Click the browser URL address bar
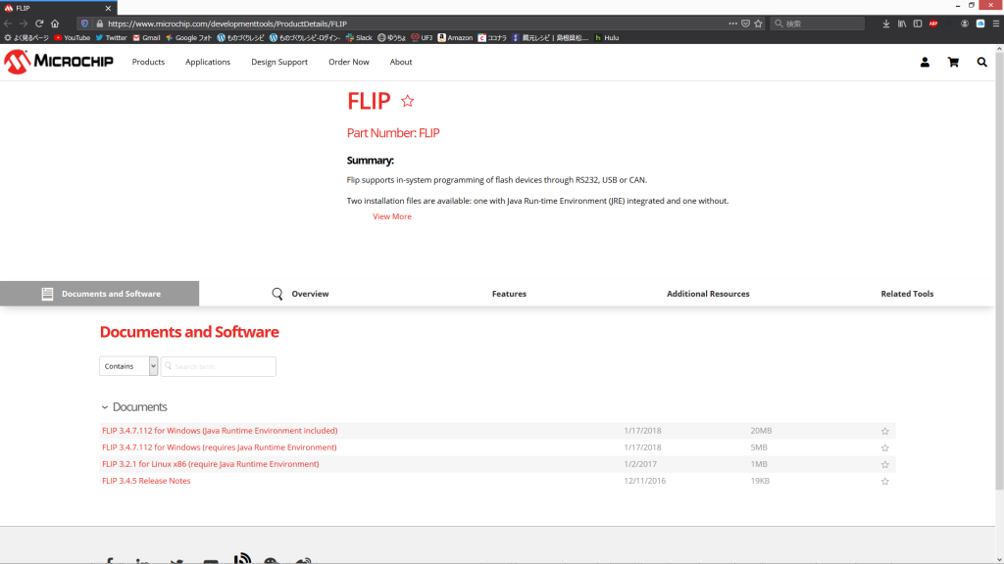Screen dimensions: 1004x564 410,23
